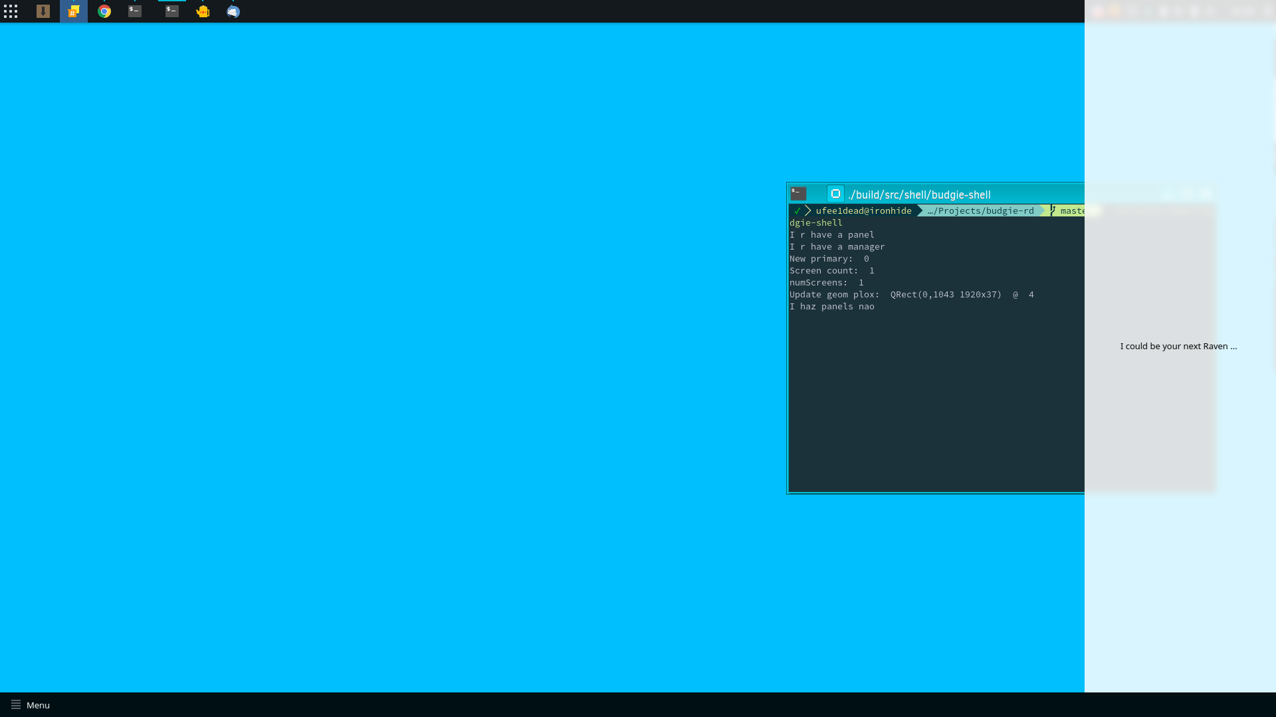Click the 'New primary: 0' output line

[x=829, y=258]
